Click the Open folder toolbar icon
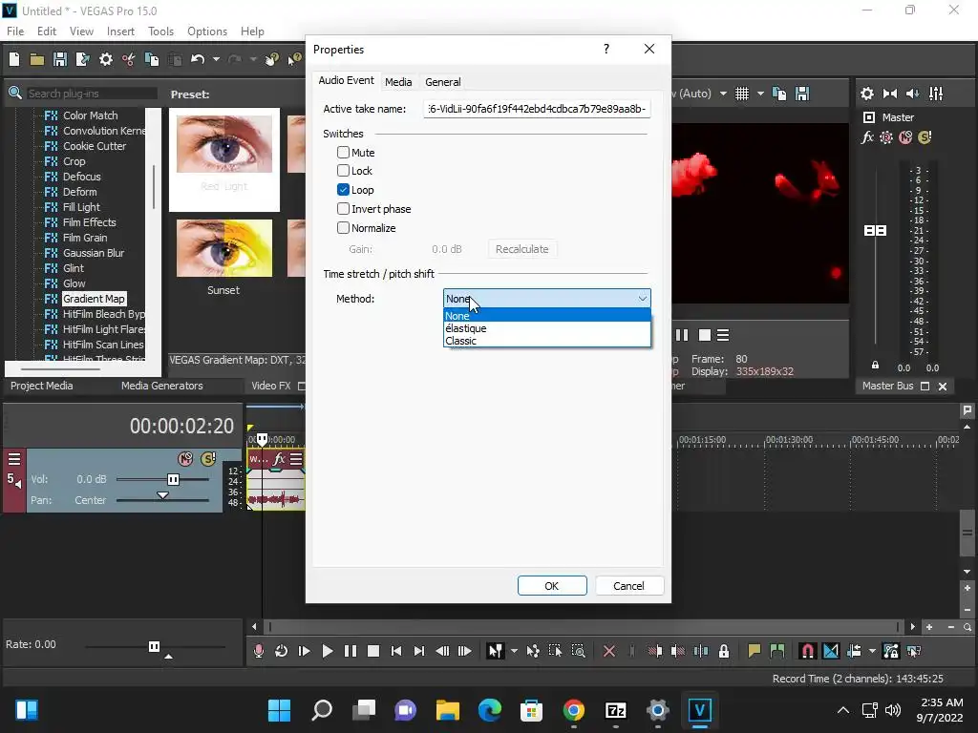This screenshot has height=733, width=978. point(37,59)
